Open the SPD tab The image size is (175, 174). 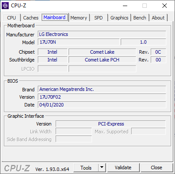pos(99,18)
